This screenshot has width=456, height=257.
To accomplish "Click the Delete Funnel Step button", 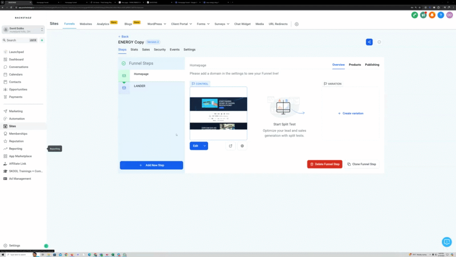I will coord(325,164).
